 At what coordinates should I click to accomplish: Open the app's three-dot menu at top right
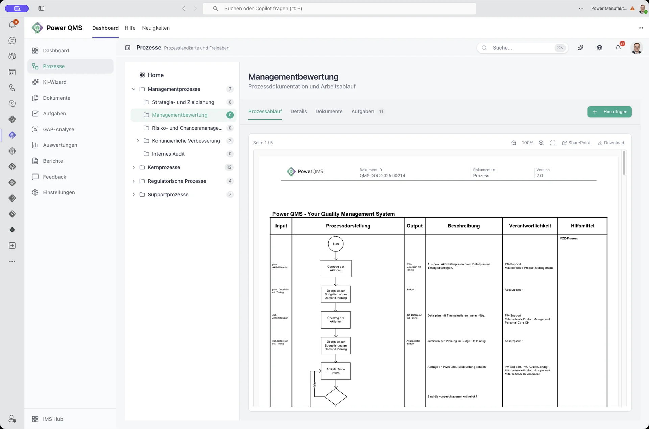pos(641,28)
